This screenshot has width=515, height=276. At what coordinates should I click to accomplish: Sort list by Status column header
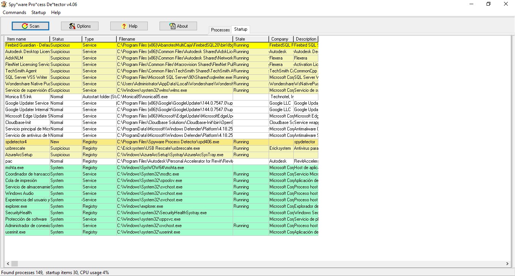click(x=65, y=39)
